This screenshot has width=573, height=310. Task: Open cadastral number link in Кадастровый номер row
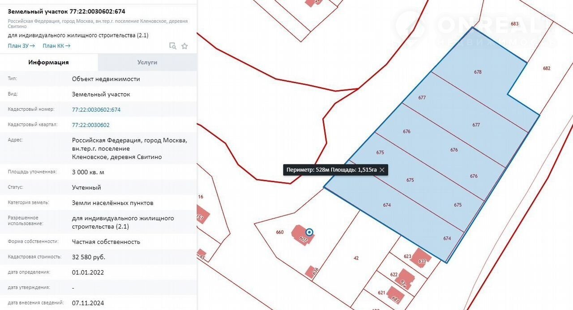96,109
